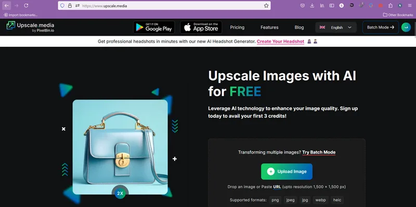The width and height of the screenshot is (416, 207).
Task: Click the Download on the App Store badge
Action: [201, 27]
